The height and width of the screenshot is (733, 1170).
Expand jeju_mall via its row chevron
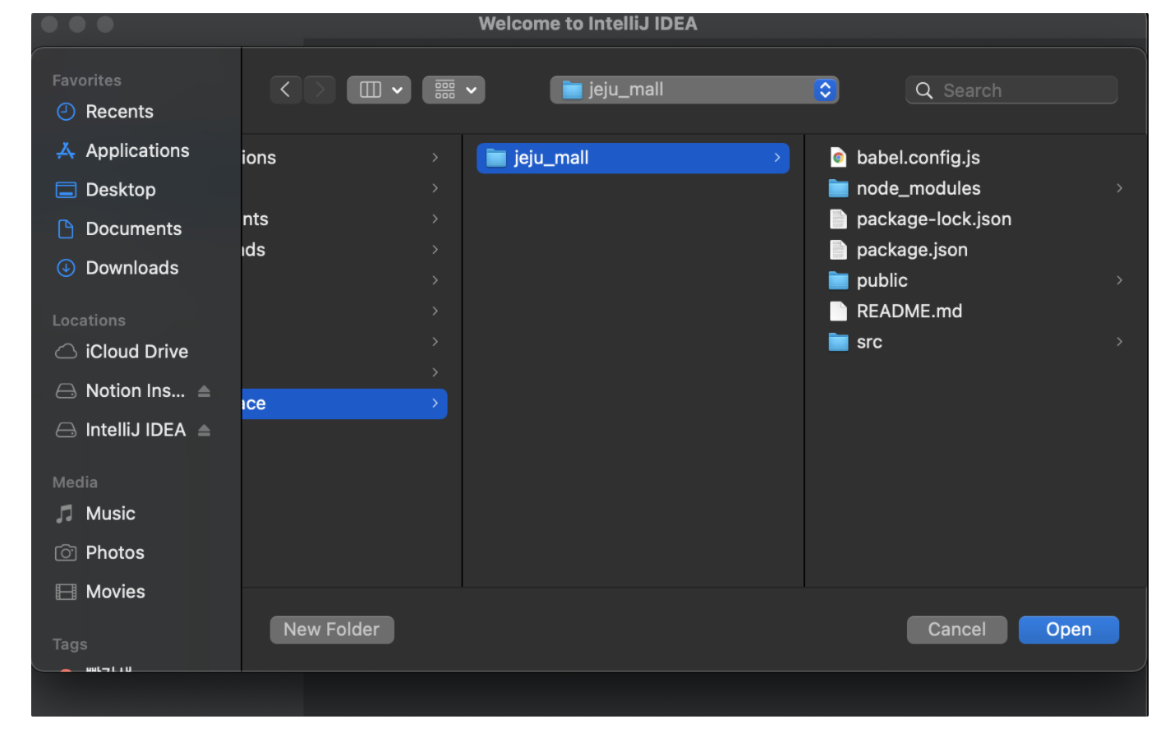pyautogui.click(x=777, y=158)
